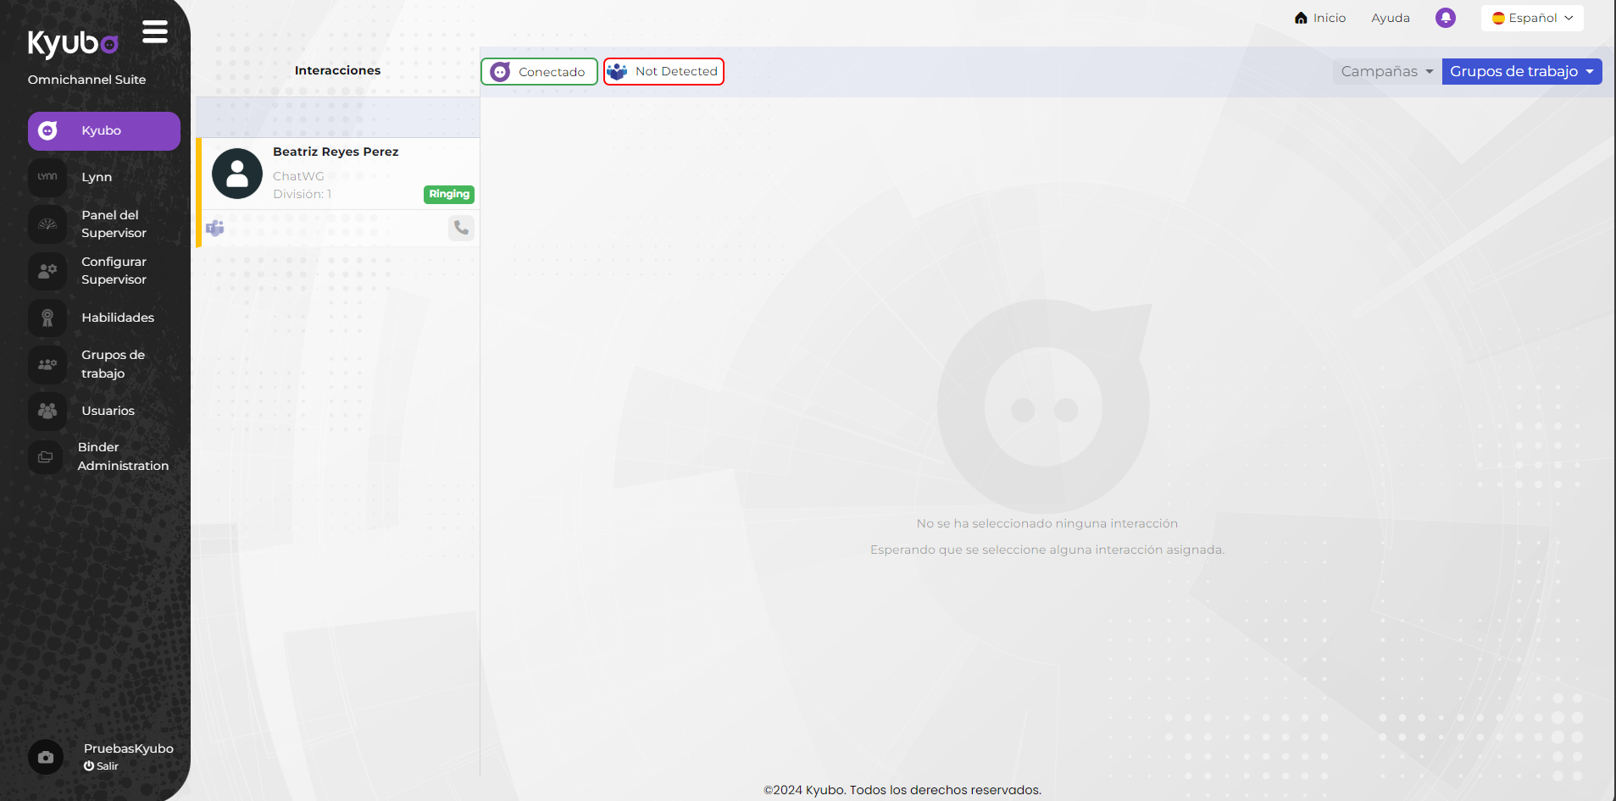Screen dimensions: 1616x801
Task: Open Lynn in the sidebar
Action: (x=97, y=177)
